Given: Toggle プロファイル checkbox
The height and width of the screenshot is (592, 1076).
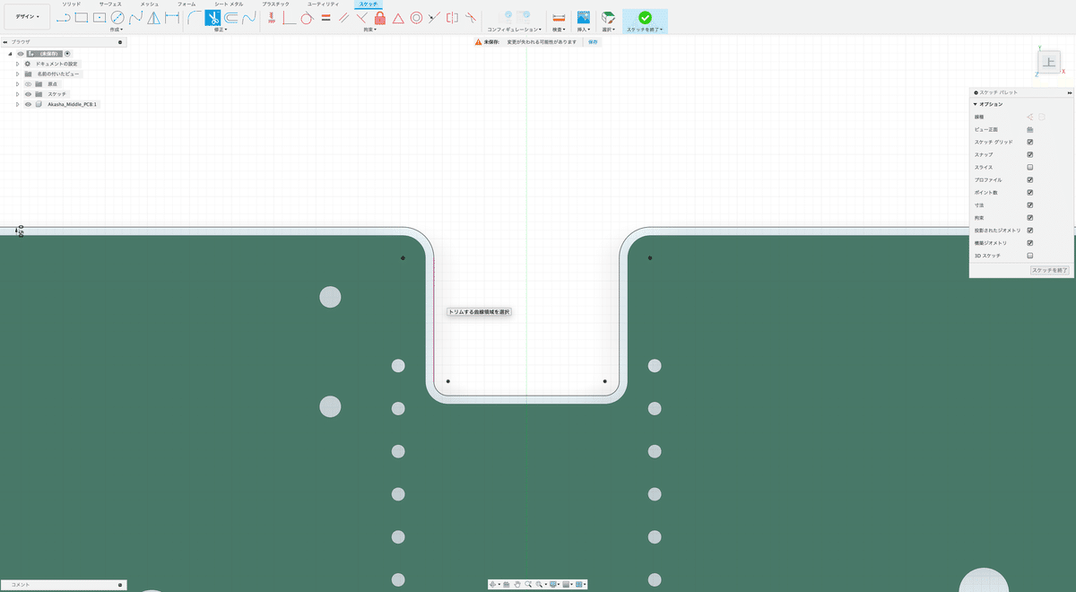Looking at the screenshot, I should pos(1030,180).
